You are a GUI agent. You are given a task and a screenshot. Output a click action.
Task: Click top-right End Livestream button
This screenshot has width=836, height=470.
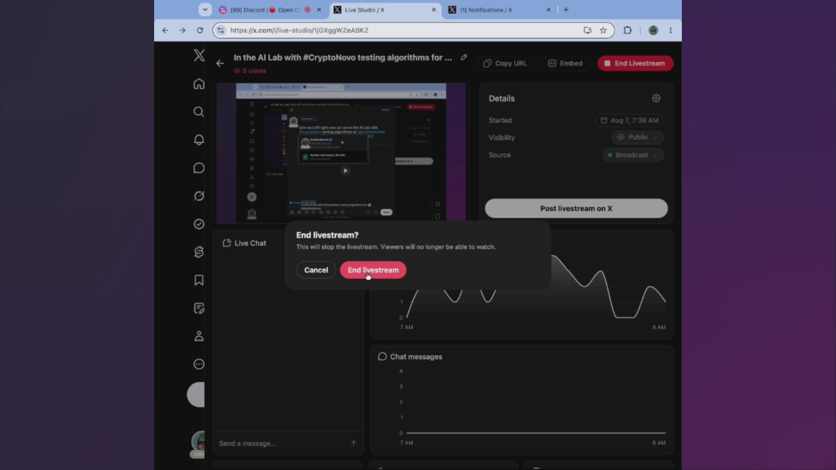[635, 64]
